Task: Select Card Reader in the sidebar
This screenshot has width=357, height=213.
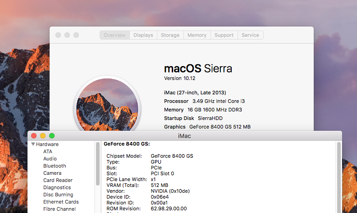Action: pos(58,180)
